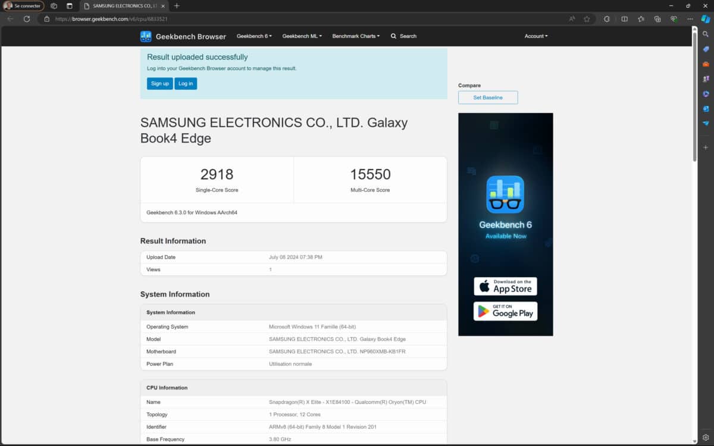Screen dimensions: 714x446
Task: Click the Geekbench 6.3.0 for Windows AArch64 text
Action: (192, 212)
